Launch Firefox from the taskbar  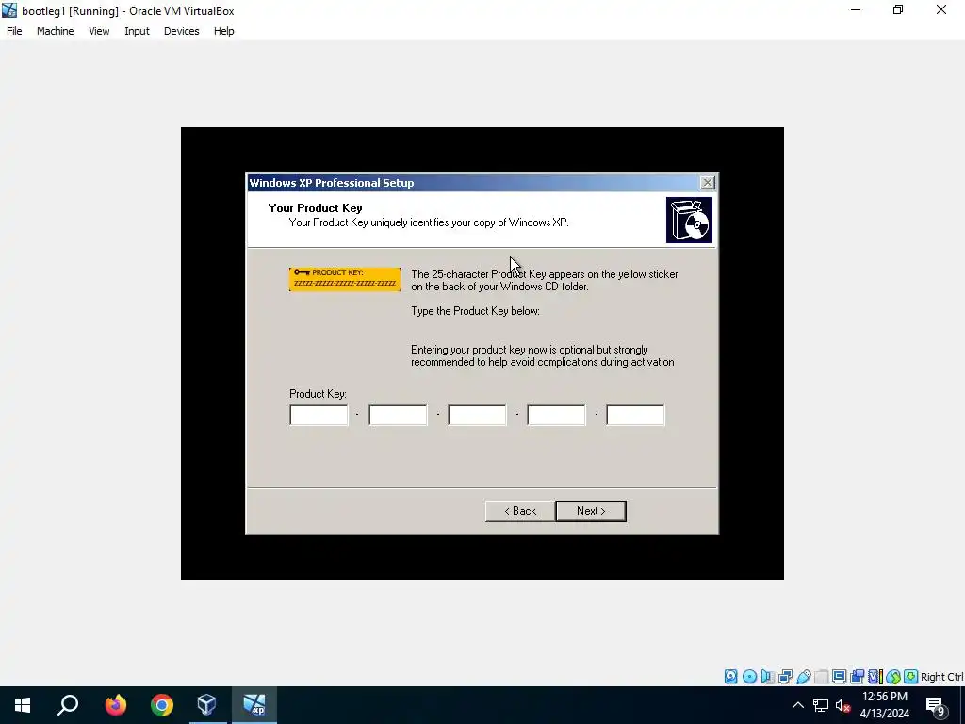click(115, 705)
